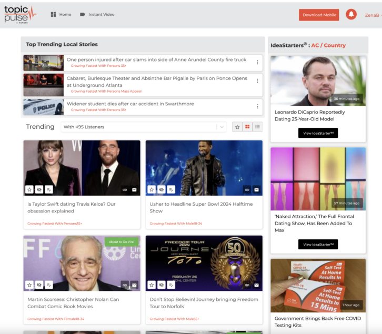Copy link for Martin Scorsese story

[x=125, y=285]
